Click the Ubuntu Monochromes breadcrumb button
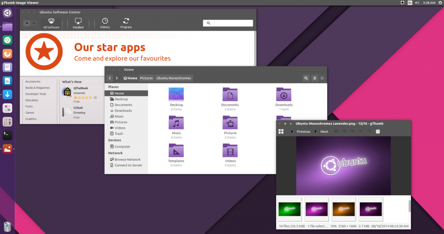The image size is (444, 234). tap(173, 78)
